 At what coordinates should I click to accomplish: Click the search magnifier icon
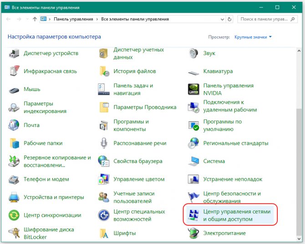click(x=293, y=19)
